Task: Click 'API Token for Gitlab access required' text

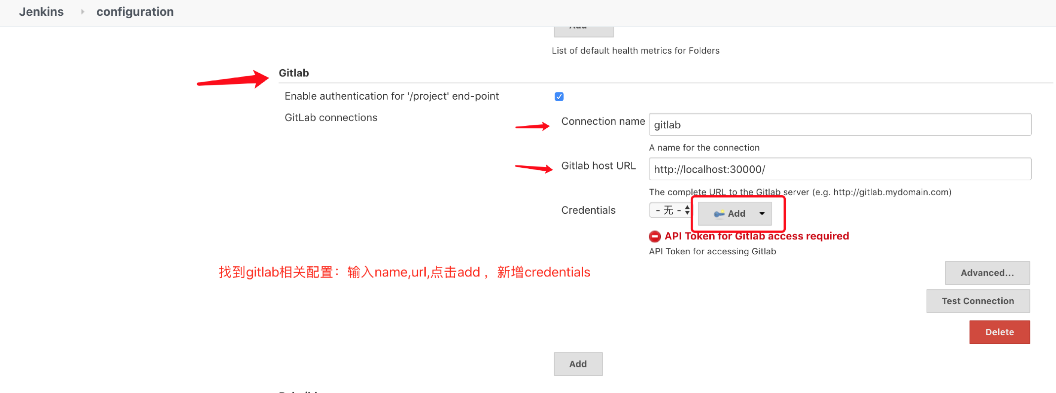Action: point(757,236)
